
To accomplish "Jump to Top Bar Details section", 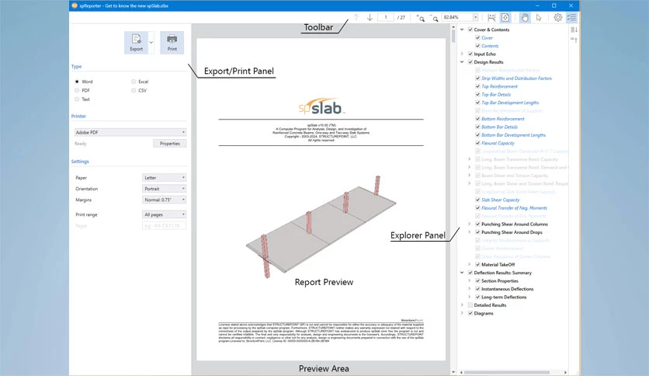I will pos(496,95).
